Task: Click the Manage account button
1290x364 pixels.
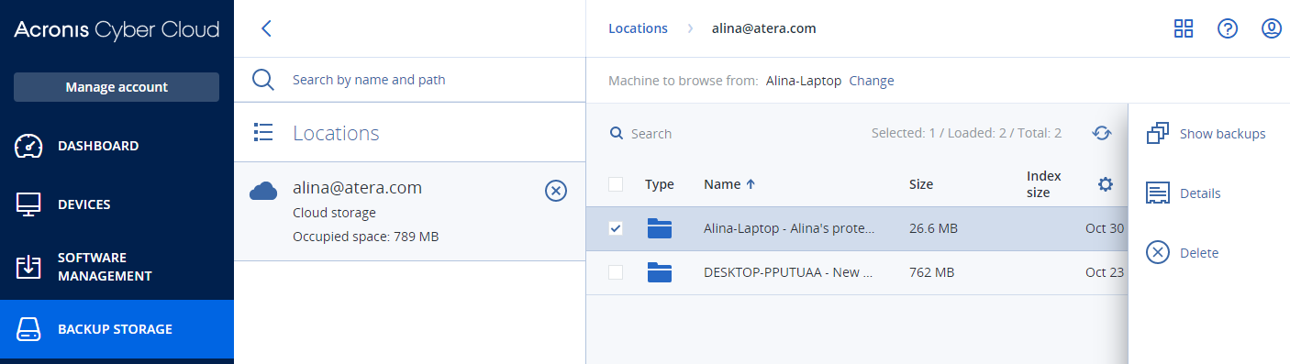Action: [117, 87]
